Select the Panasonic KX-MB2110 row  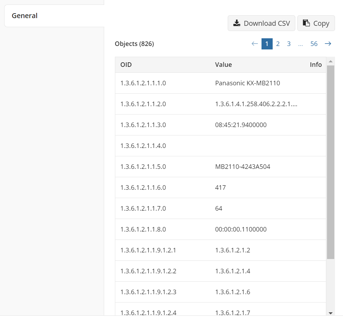tap(220, 83)
